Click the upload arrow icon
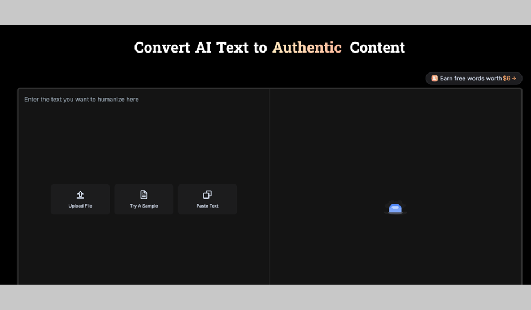This screenshot has width=531, height=310. (x=80, y=195)
